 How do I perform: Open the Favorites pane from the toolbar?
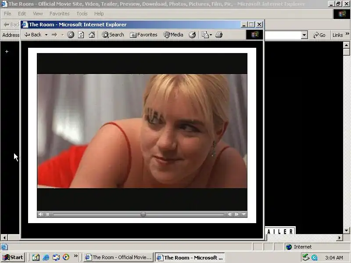(143, 35)
